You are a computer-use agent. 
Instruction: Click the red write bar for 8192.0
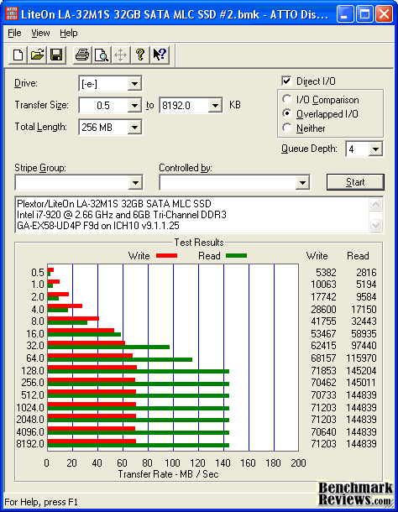[x=92, y=441]
